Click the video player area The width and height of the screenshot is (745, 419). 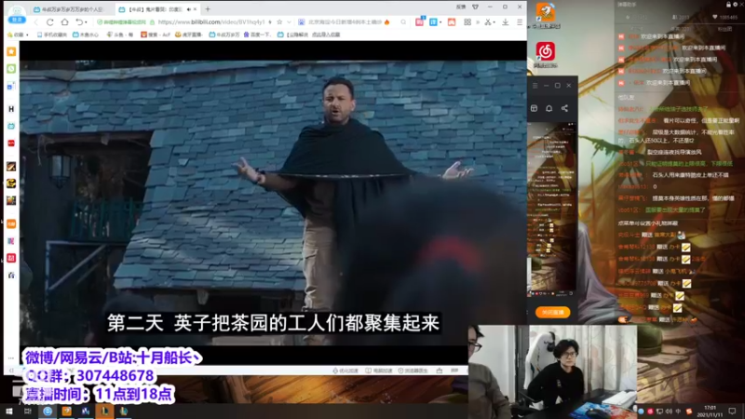pyautogui.click(x=273, y=202)
